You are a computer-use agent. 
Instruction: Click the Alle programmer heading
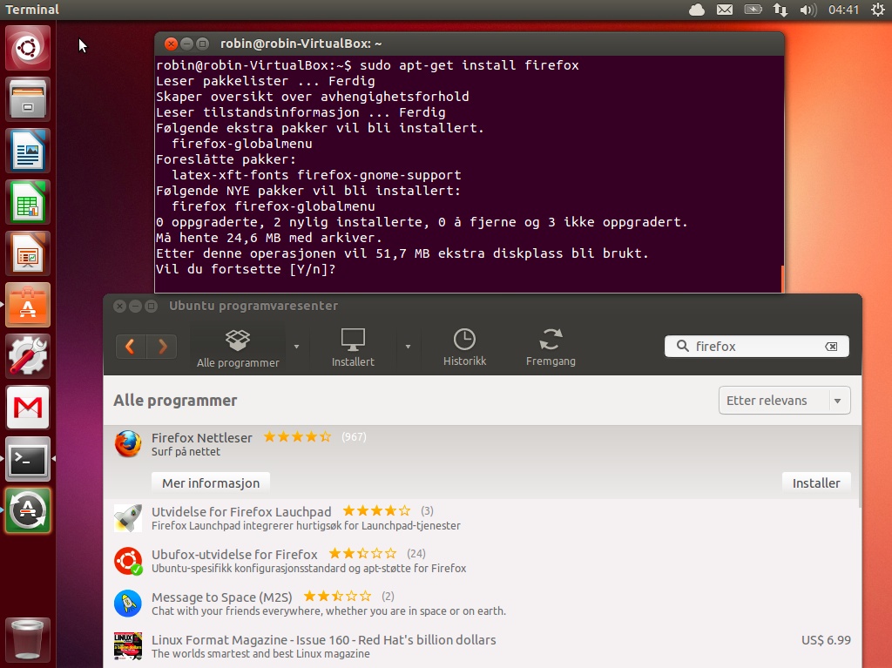coord(175,401)
